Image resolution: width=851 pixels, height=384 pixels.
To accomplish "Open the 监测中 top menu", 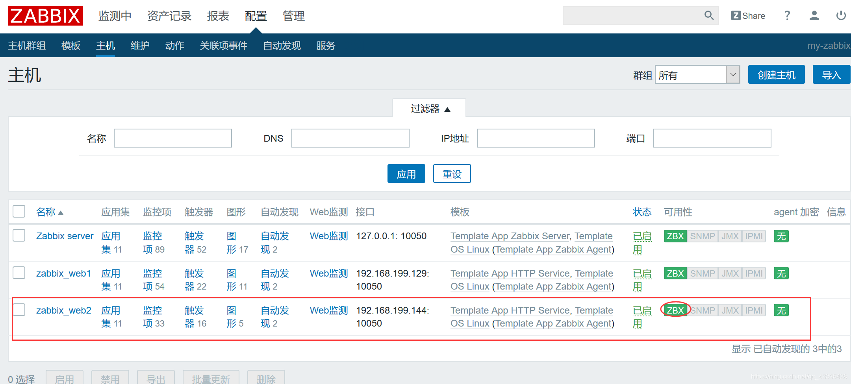I will pyautogui.click(x=115, y=16).
